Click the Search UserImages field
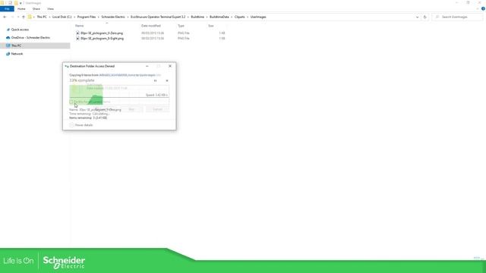486x273 pixels. coord(457,17)
